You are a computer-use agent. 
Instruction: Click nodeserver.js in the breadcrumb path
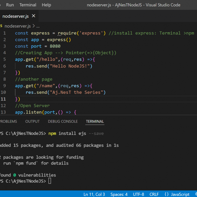(x=17, y=26)
